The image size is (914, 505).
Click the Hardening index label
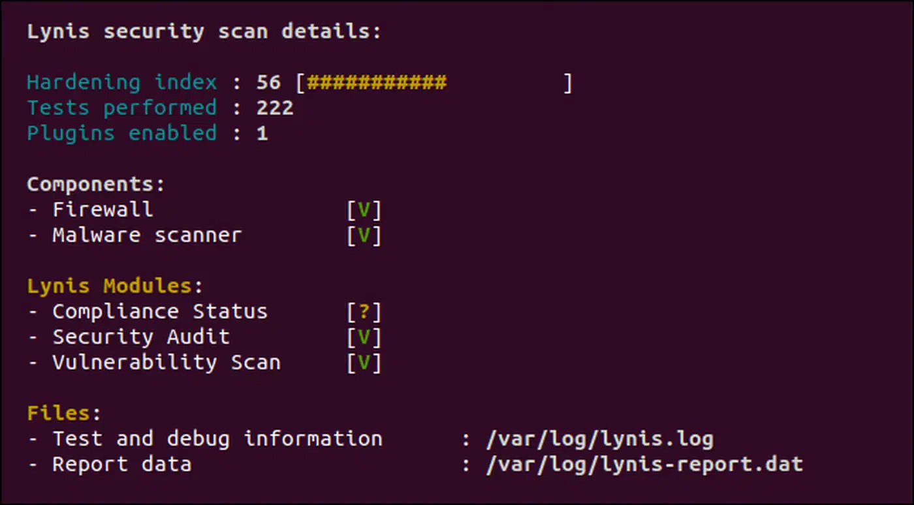pos(121,83)
